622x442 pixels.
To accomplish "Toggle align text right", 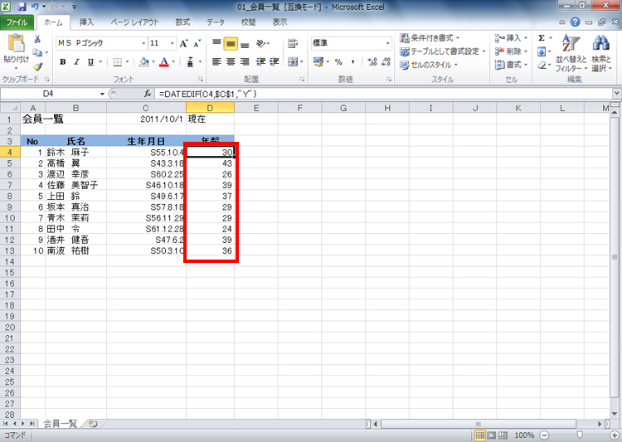I will click(x=245, y=62).
